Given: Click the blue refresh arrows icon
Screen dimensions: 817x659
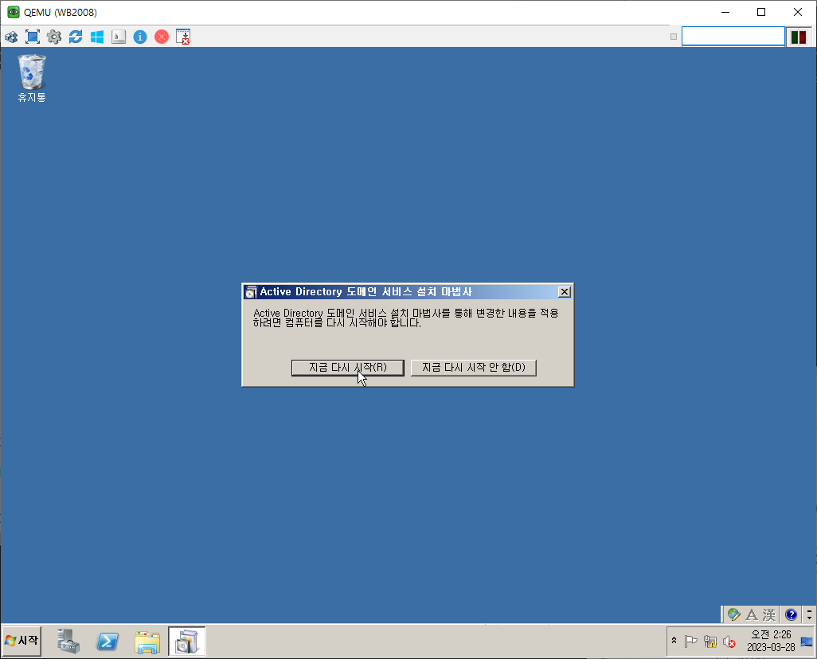Looking at the screenshot, I should [x=76, y=37].
